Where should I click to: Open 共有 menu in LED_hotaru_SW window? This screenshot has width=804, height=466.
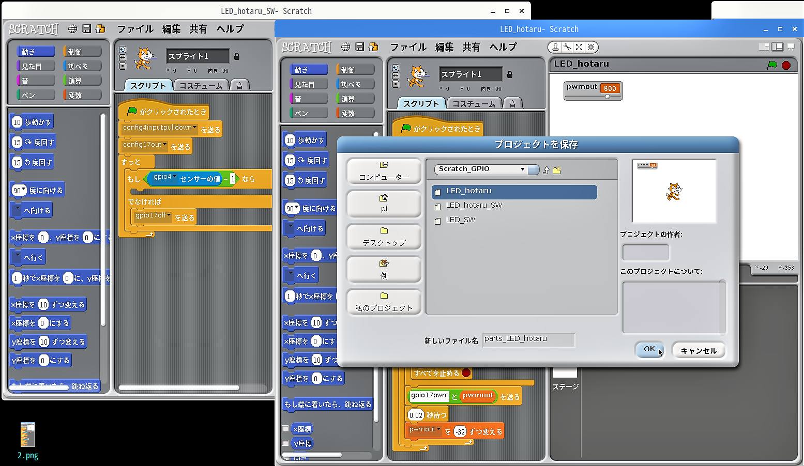click(198, 29)
